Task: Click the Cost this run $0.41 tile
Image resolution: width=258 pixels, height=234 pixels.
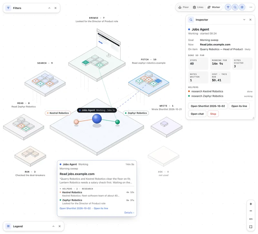Action: pos(220,77)
